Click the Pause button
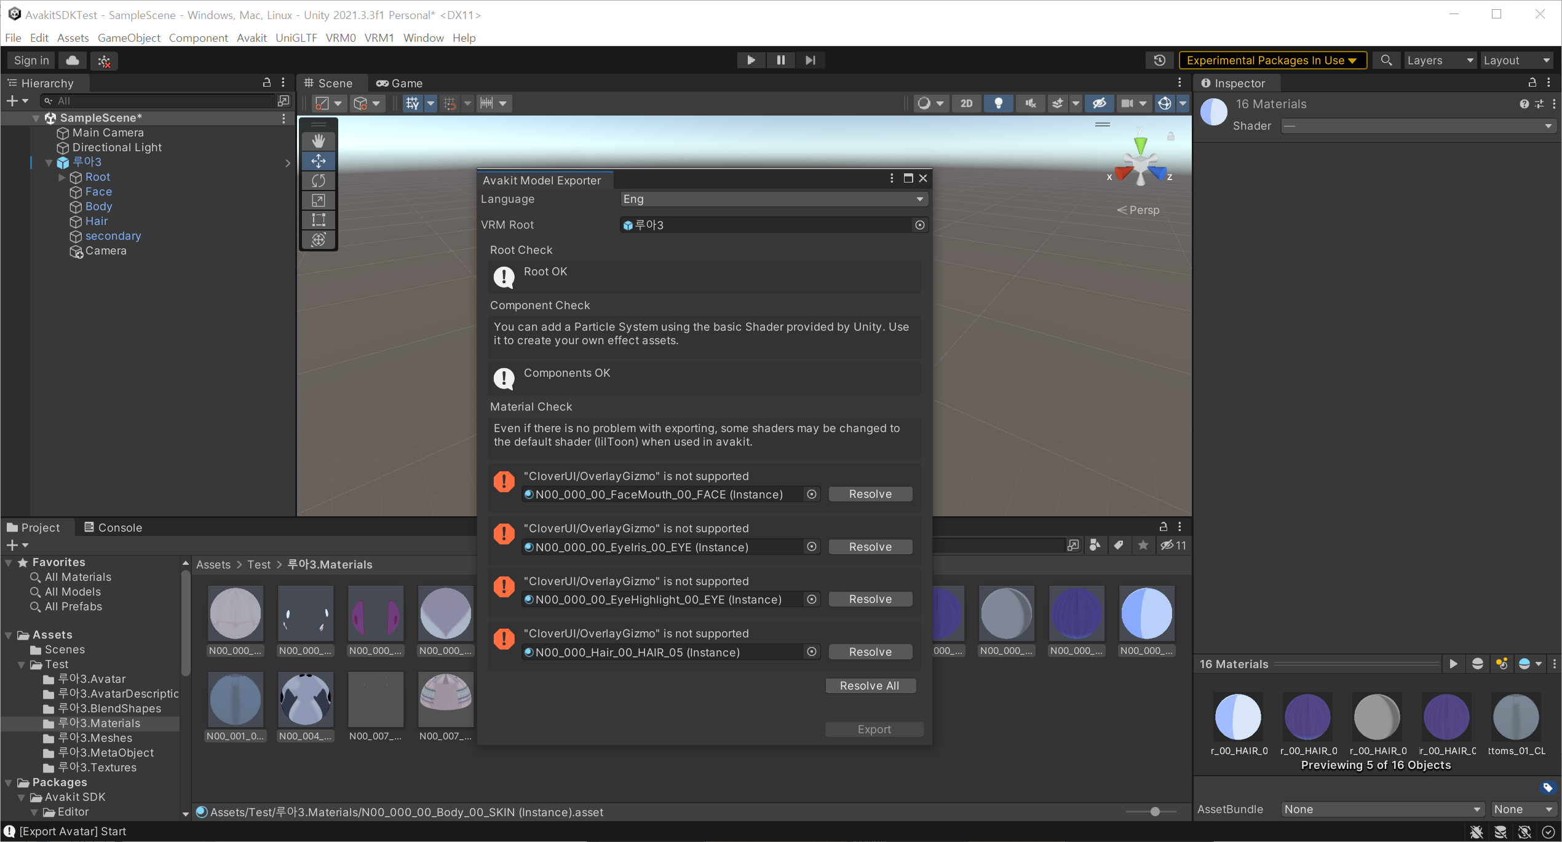The image size is (1562, 842). [x=780, y=60]
